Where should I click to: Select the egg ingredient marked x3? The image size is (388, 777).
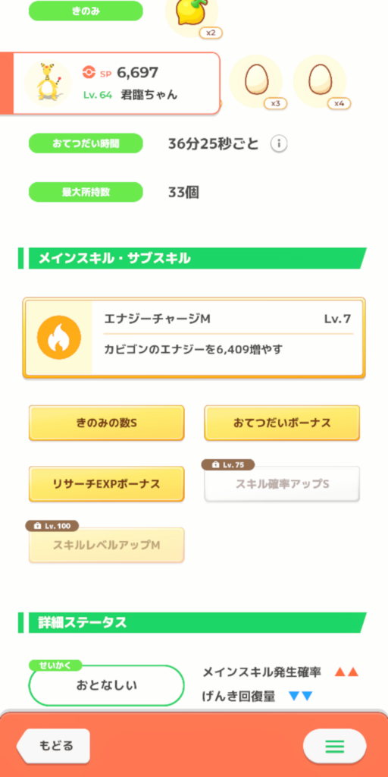click(x=256, y=81)
